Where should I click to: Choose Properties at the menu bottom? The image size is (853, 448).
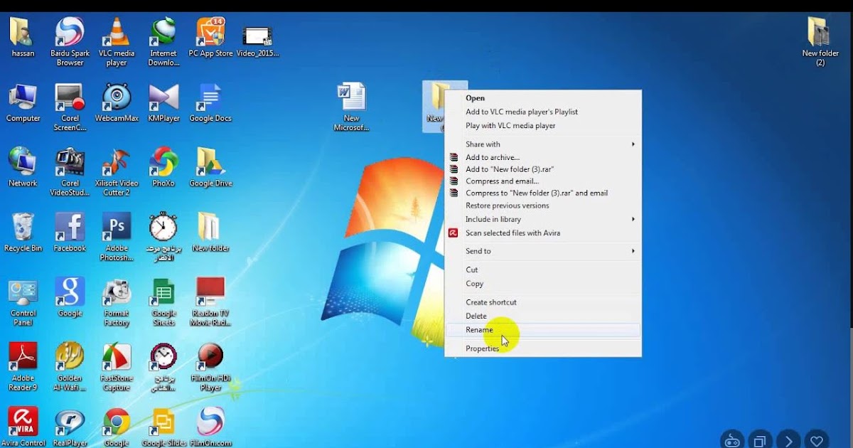[x=543, y=348]
